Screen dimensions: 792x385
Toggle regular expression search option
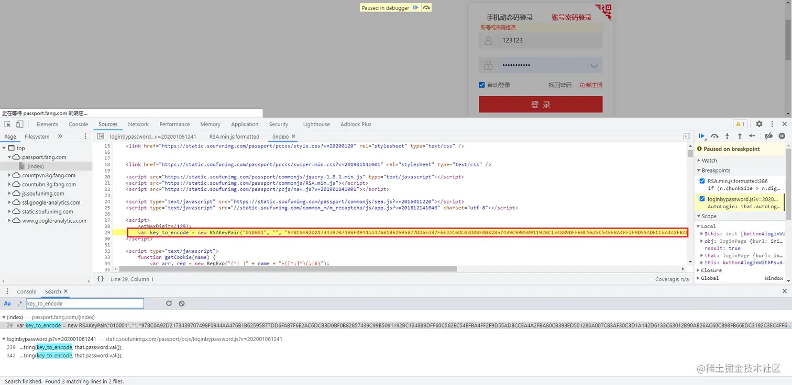pyautogui.click(x=20, y=303)
